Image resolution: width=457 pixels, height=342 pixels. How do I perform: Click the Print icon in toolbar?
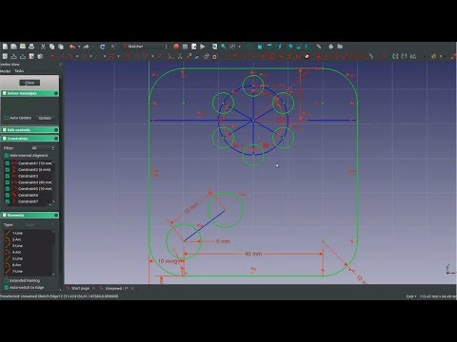tap(31, 47)
